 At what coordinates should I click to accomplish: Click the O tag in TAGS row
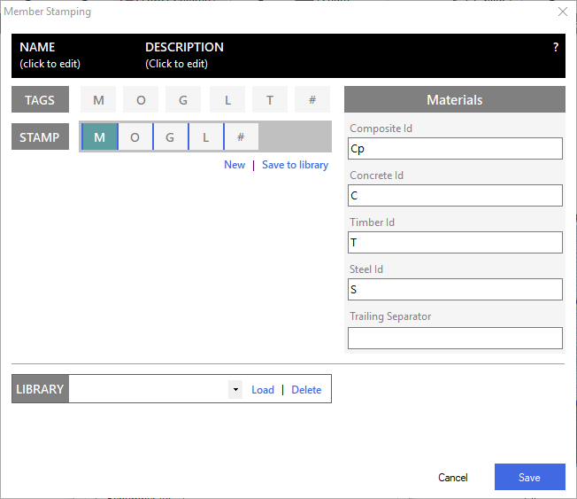pos(141,100)
